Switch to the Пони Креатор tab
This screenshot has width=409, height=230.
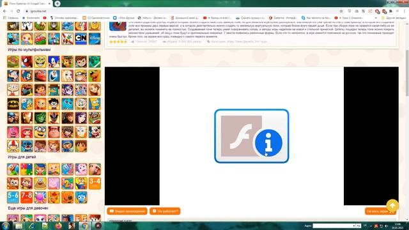(27, 4)
